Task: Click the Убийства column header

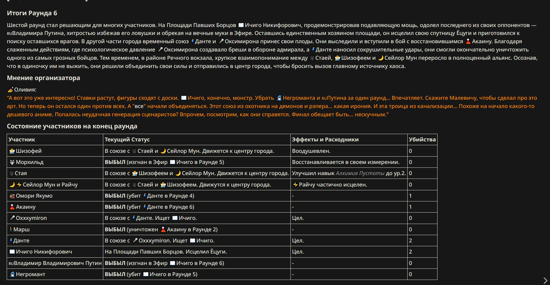Action: tap(422, 139)
